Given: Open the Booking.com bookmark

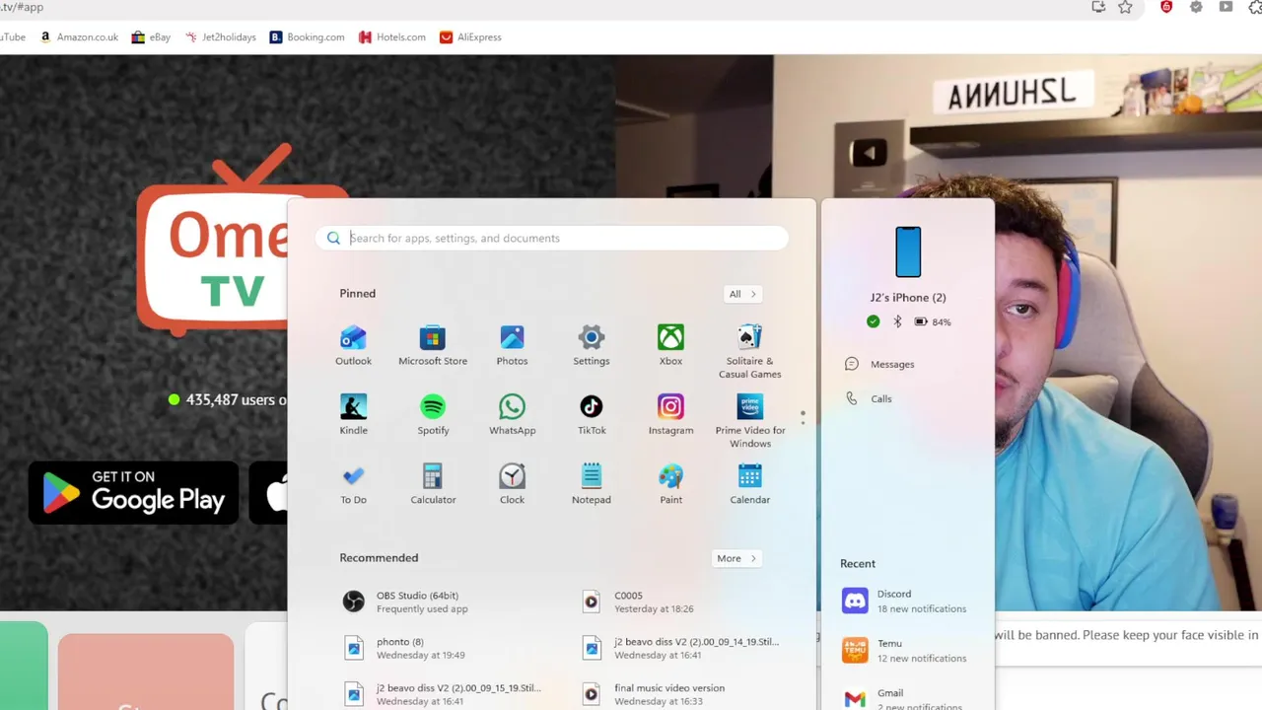Looking at the screenshot, I should pos(307,36).
